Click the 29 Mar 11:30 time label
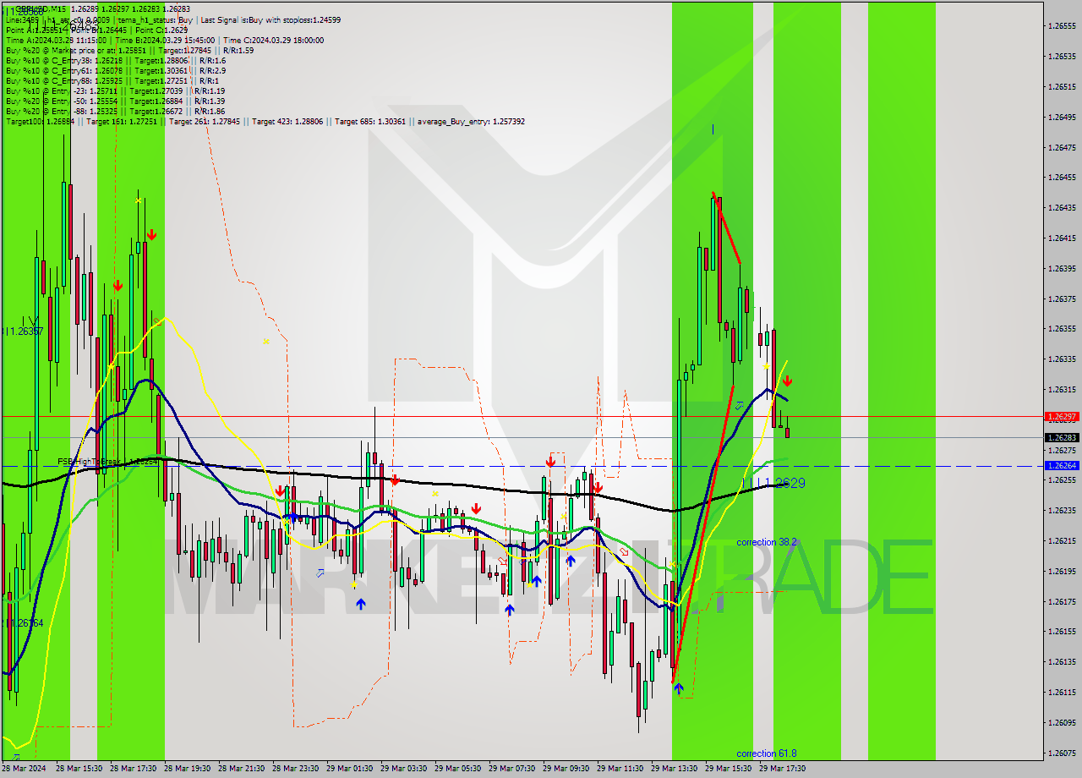1082x778 pixels. [620, 769]
